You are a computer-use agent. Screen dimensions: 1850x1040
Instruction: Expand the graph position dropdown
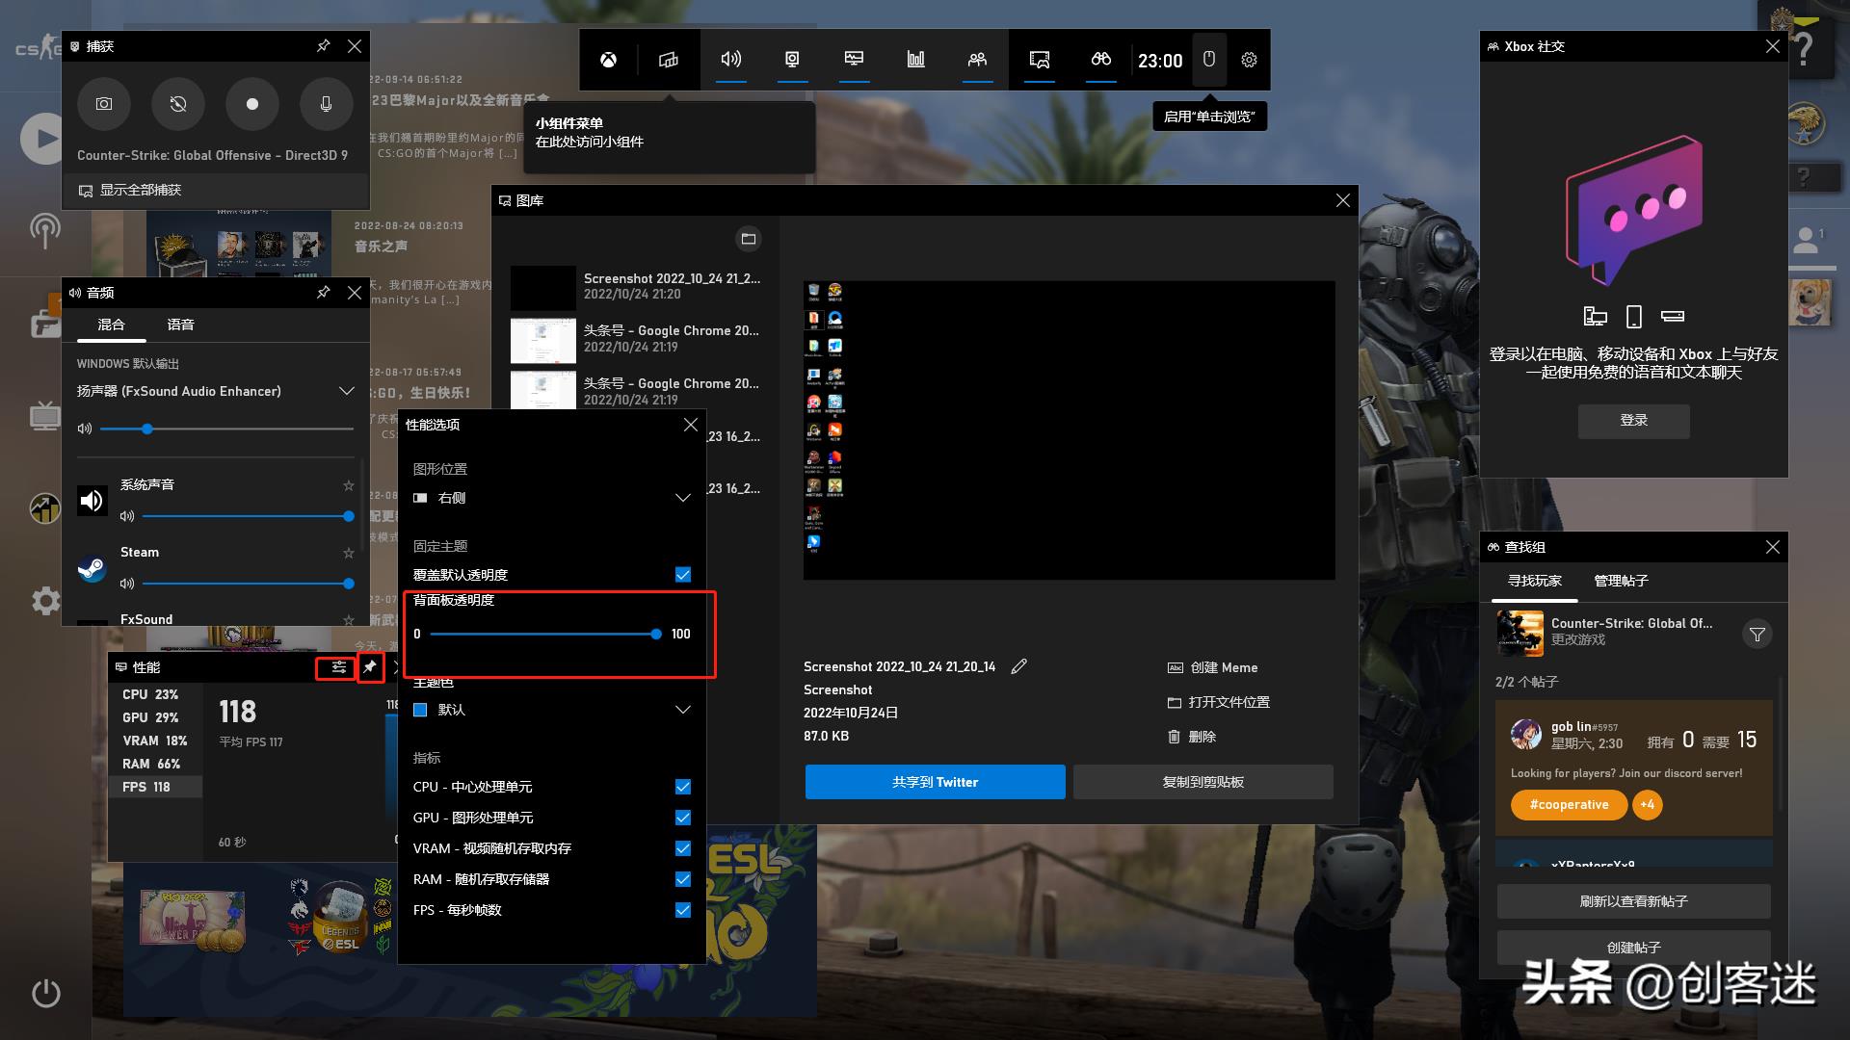(x=552, y=498)
